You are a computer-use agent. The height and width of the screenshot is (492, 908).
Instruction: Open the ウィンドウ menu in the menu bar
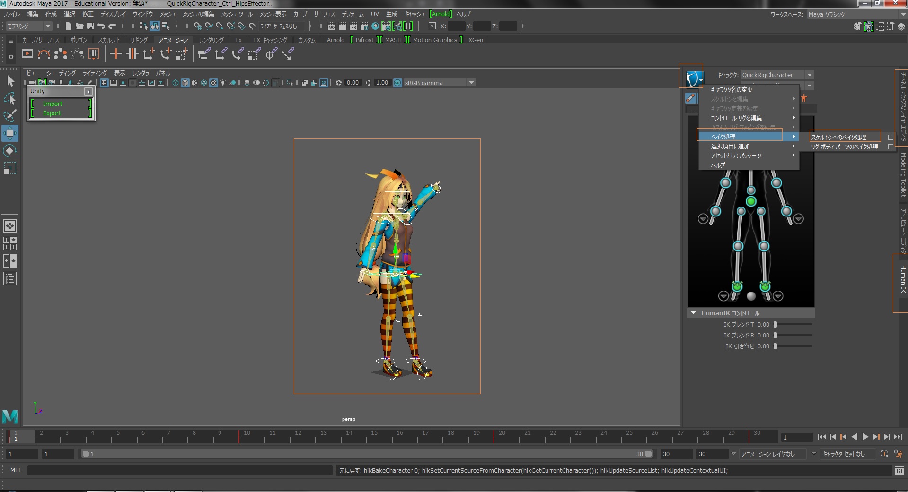[x=142, y=14]
